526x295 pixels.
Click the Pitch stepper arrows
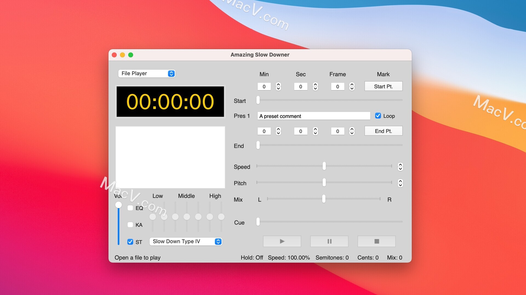[x=400, y=183]
